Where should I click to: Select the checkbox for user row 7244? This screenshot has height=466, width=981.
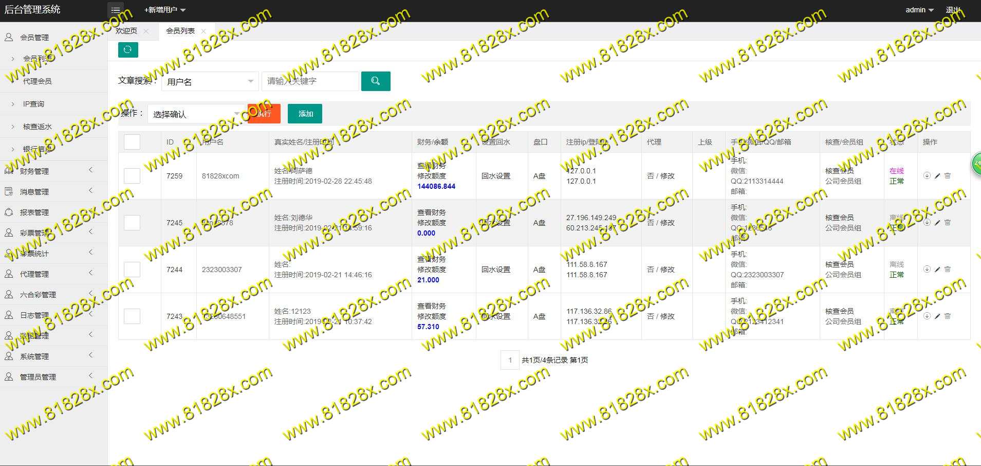pos(132,270)
